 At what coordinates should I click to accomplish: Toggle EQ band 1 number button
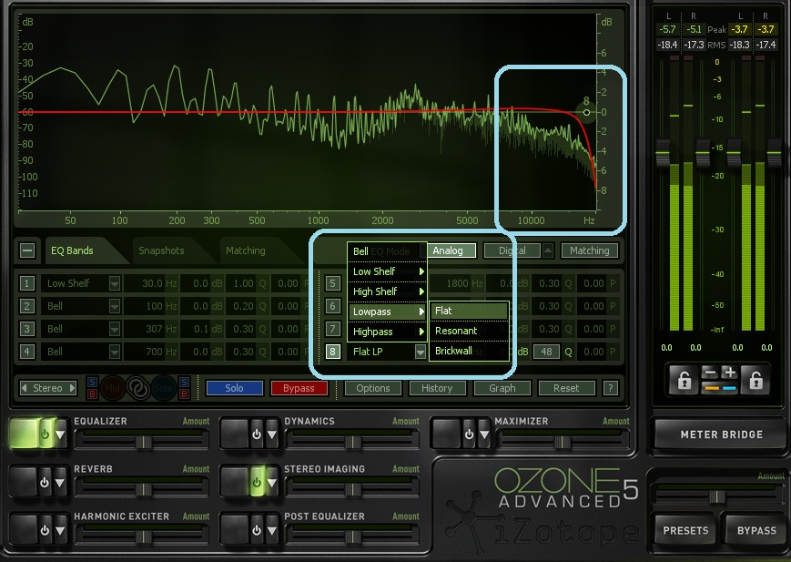pyautogui.click(x=26, y=283)
